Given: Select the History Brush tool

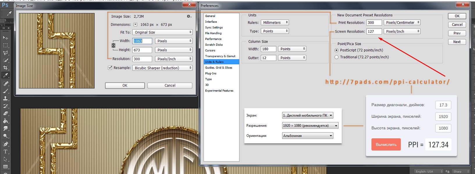Looking at the screenshot, I should point(5,106).
